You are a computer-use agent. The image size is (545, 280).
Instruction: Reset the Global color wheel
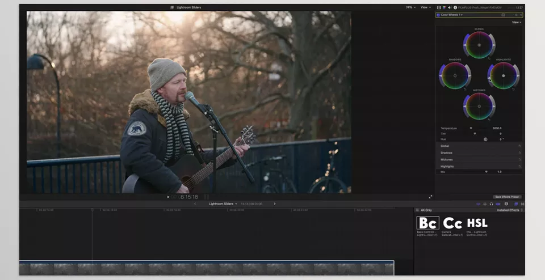[489, 58]
